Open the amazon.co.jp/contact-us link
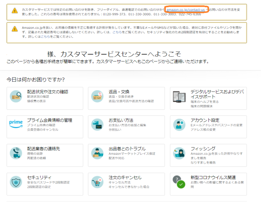The image size is (261, 203). (186, 10)
